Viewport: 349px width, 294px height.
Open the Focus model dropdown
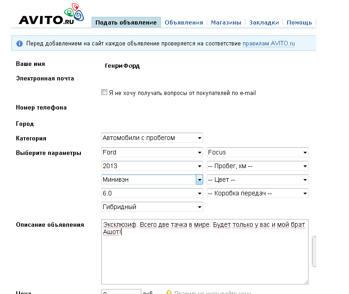(x=258, y=152)
